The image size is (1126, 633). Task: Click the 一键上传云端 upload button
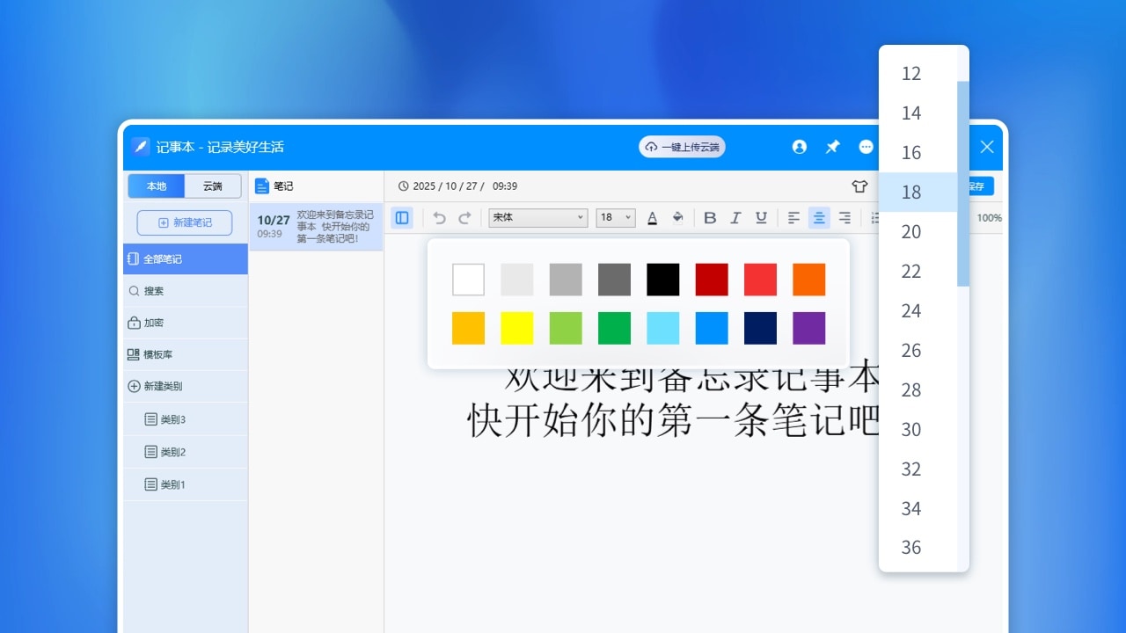click(x=682, y=147)
